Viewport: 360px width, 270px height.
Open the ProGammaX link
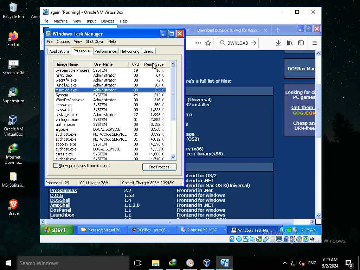(x=64, y=190)
